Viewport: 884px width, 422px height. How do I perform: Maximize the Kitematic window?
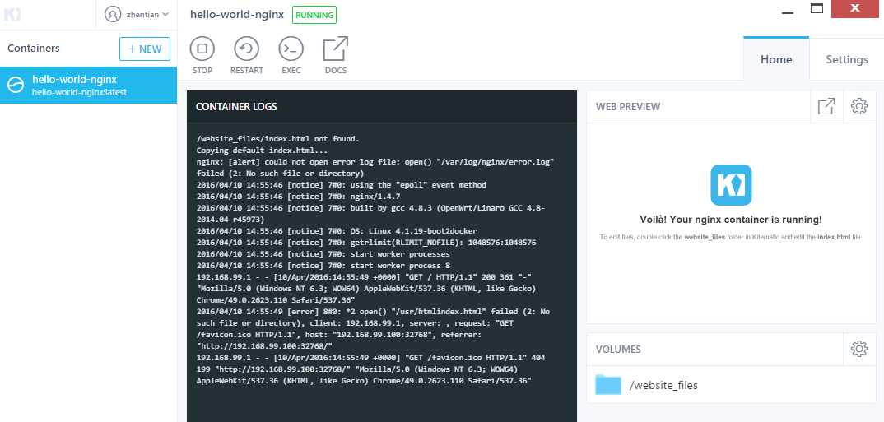pyautogui.click(x=817, y=8)
